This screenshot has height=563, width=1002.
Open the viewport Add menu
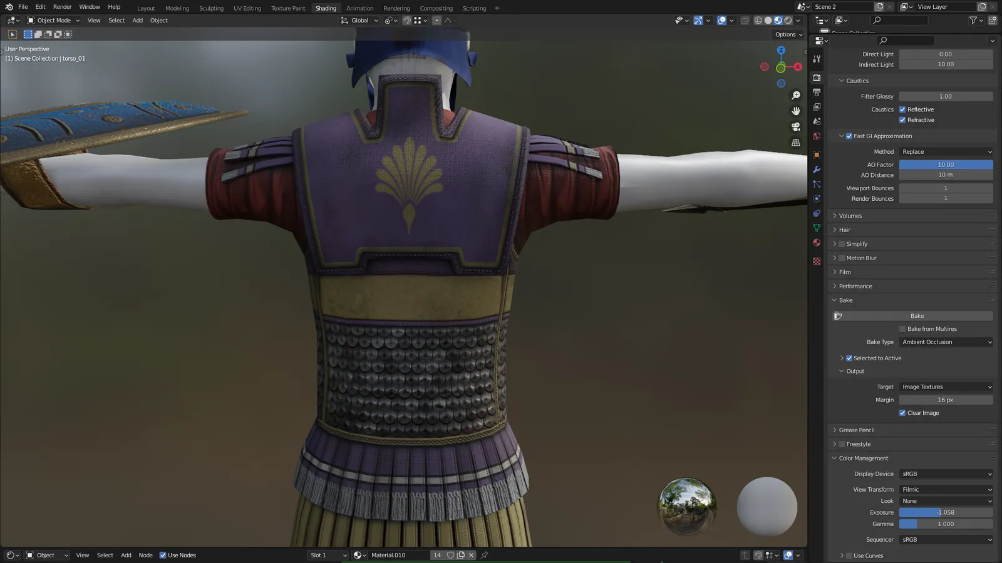[x=137, y=21]
